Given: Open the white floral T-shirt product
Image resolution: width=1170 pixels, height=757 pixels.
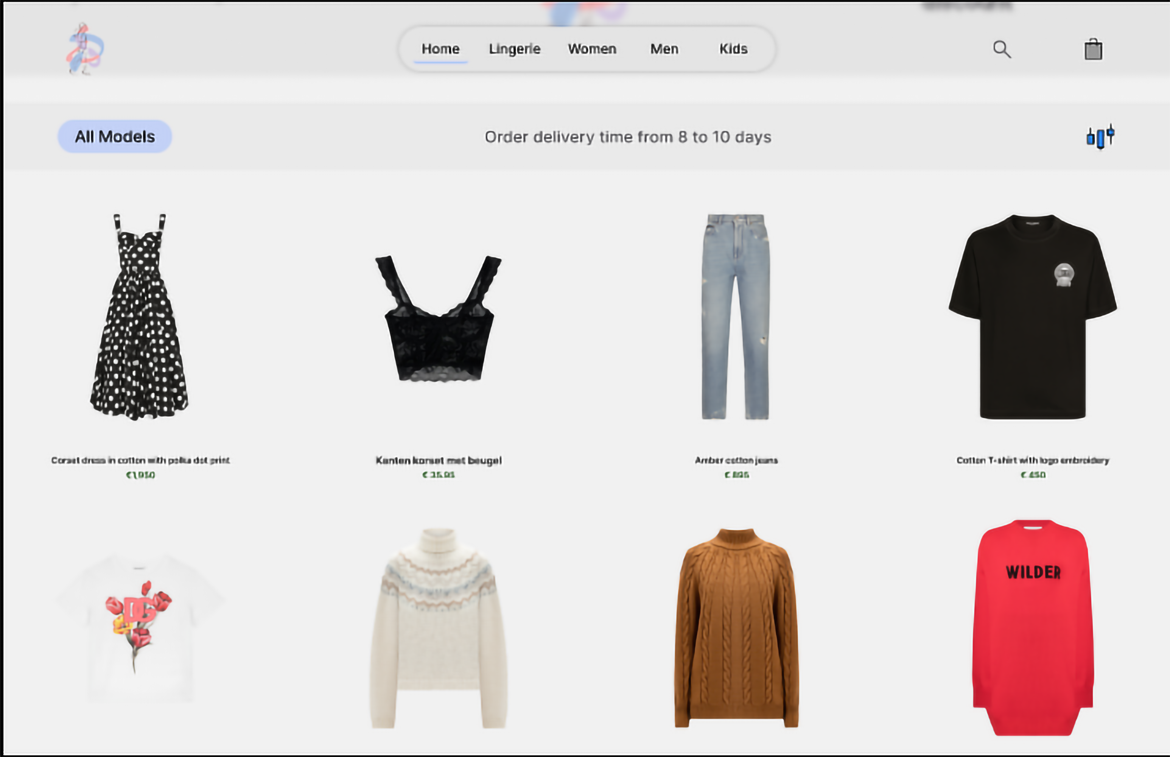Looking at the screenshot, I should [140, 627].
